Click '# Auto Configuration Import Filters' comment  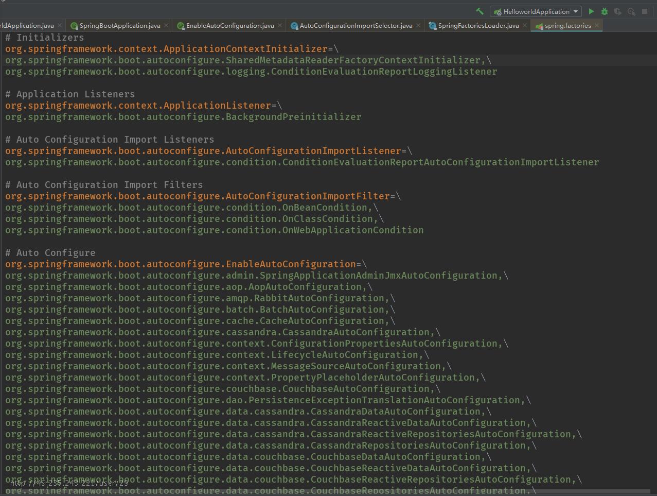[x=104, y=185]
